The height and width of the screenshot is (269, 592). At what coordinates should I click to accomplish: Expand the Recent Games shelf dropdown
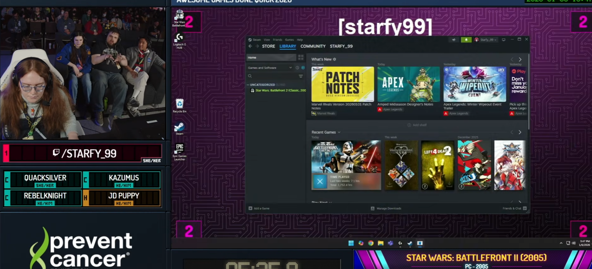339,132
